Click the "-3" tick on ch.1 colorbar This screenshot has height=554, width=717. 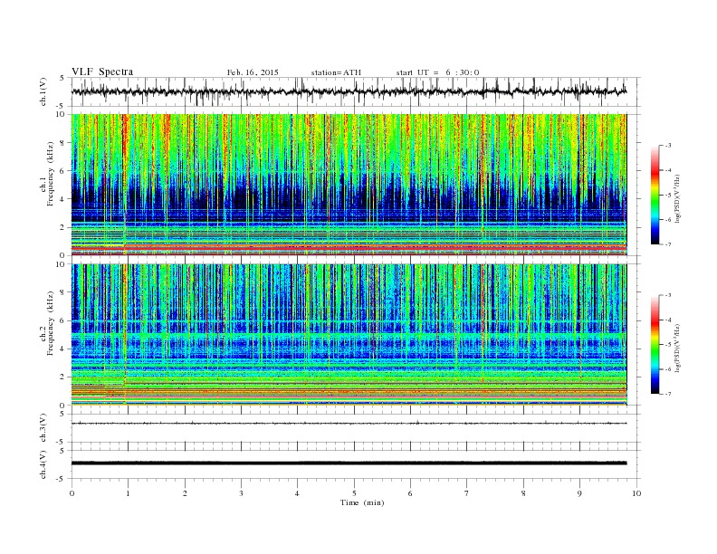[667, 146]
